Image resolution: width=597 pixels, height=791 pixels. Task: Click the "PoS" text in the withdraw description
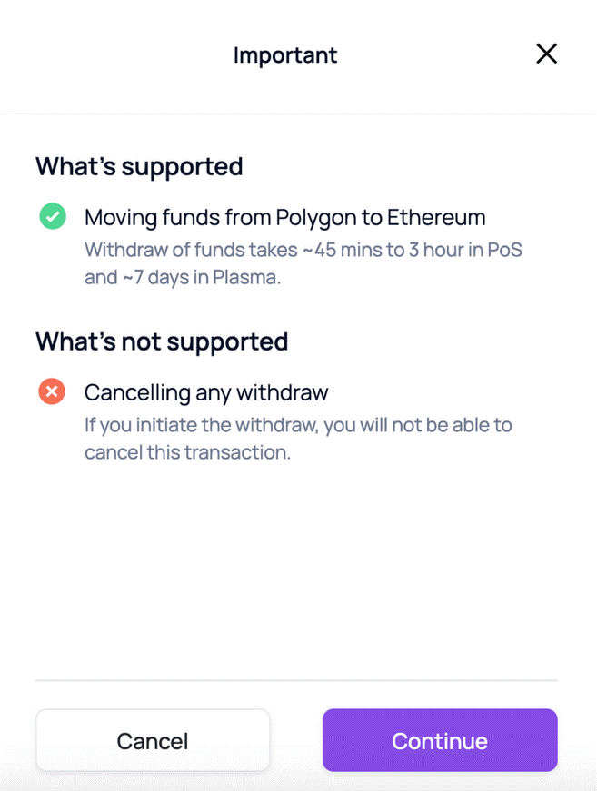(x=505, y=249)
